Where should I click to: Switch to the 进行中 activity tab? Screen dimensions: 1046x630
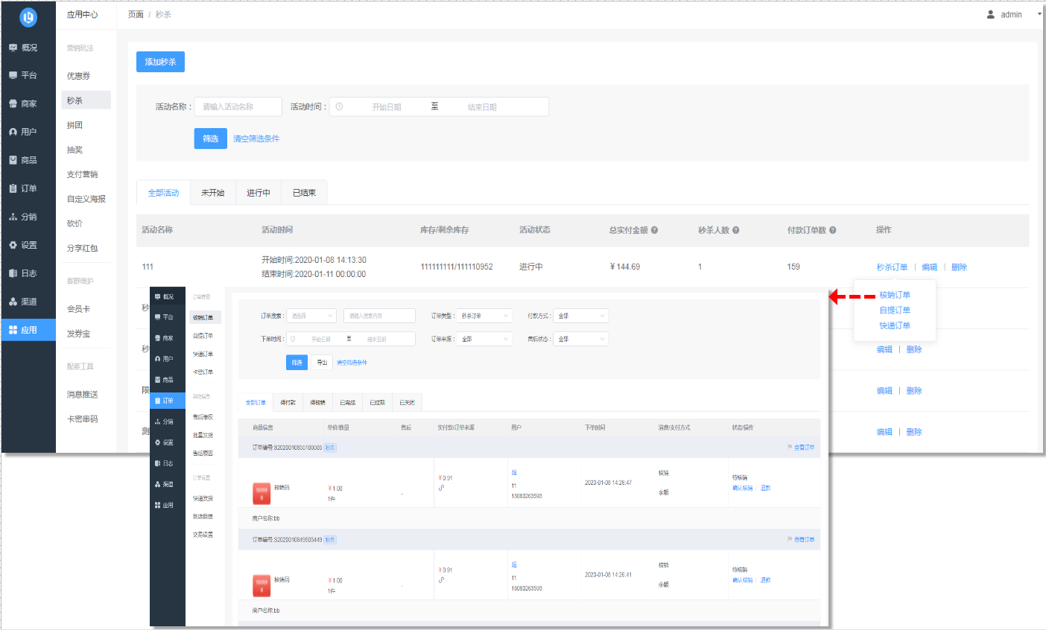259,193
